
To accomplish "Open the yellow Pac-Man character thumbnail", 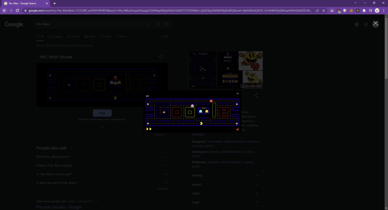I will tap(251, 61).
